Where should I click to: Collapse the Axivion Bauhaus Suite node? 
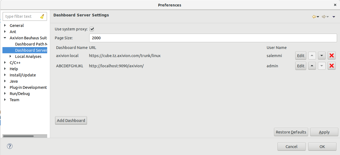click(5, 38)
